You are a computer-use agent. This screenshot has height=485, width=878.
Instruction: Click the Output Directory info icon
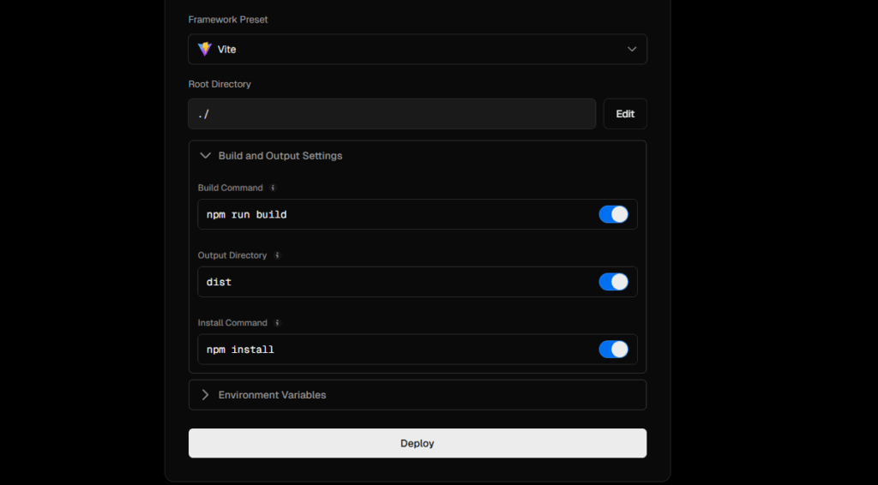point(277,255)
